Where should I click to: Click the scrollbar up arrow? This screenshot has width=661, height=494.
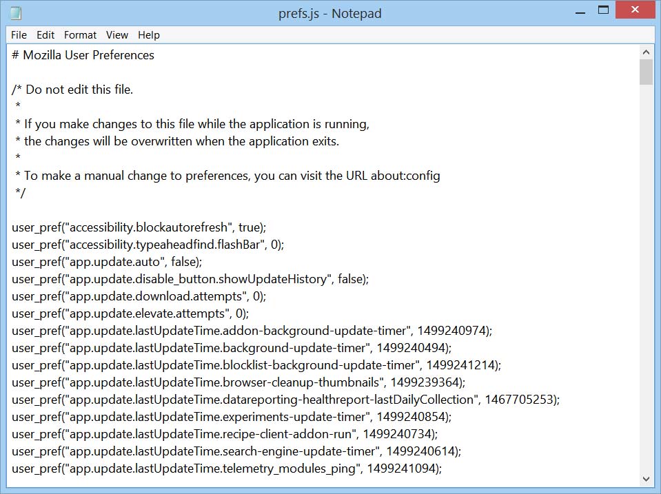[646, 52]
